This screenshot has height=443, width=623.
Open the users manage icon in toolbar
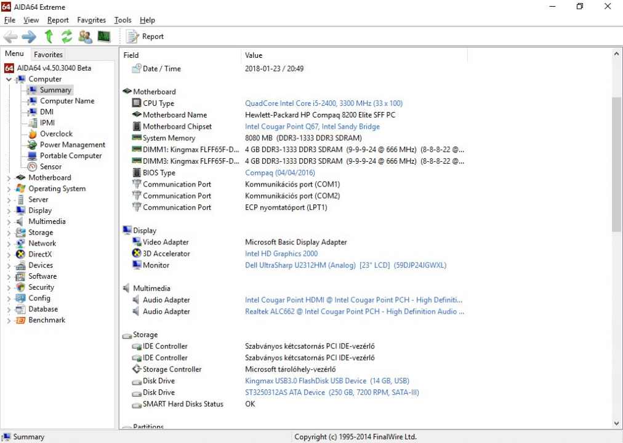coord(85,36)
